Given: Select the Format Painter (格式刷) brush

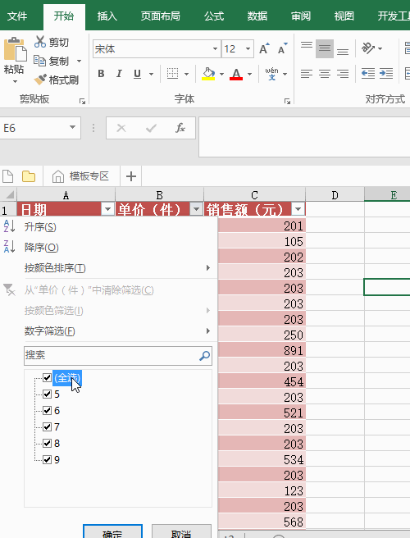Looking at the screenshot, I should tap(40, 80).
